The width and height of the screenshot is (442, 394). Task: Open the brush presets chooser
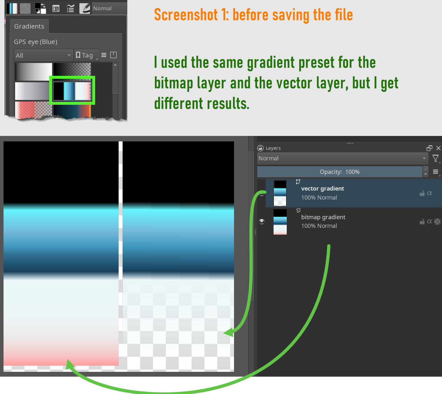(70, 9)
